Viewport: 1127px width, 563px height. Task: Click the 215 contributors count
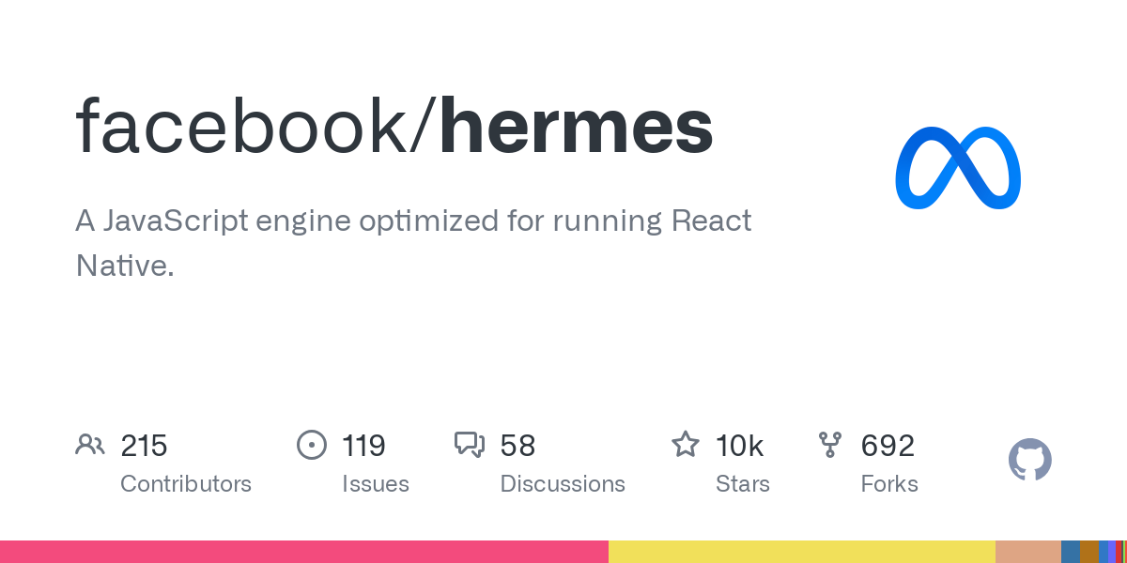tap(144, 445)
